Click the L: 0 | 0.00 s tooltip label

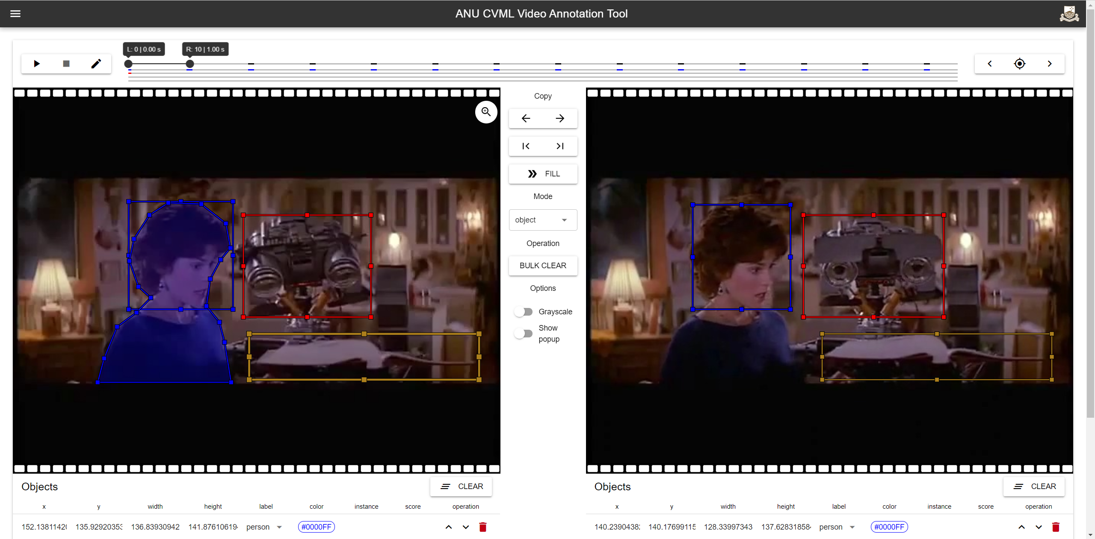[144, 49]
